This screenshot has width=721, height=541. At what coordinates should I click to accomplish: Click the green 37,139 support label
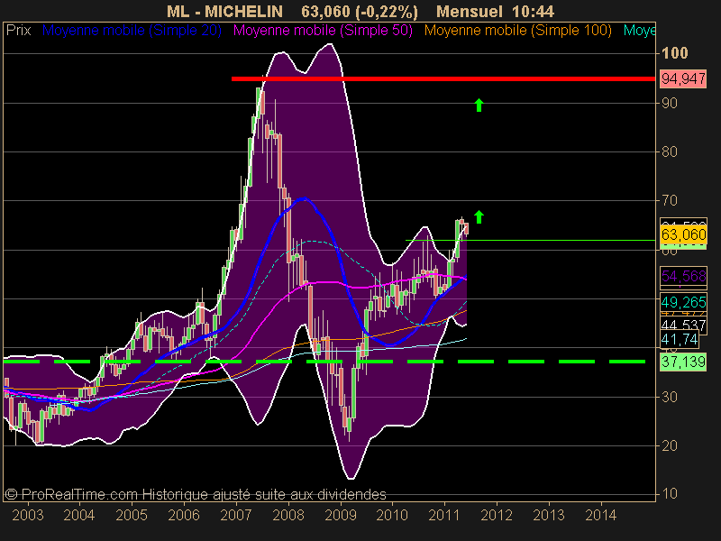coord(683,362)
